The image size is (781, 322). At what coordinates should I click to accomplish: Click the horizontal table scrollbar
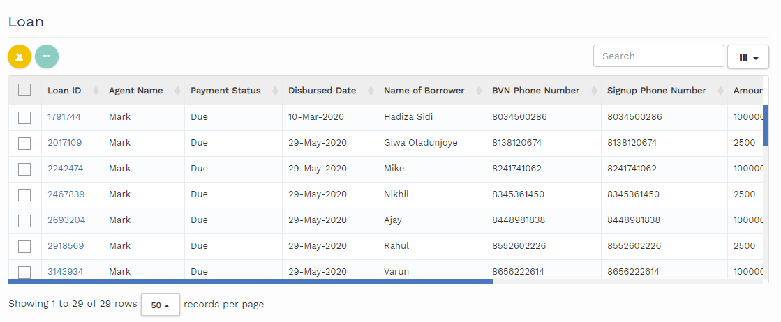251,282
